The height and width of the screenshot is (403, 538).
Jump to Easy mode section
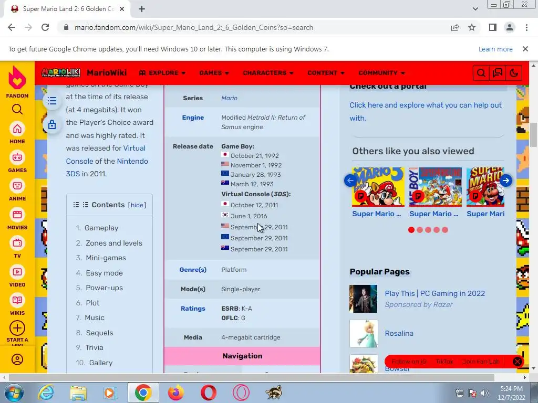[x=105, y=273]
